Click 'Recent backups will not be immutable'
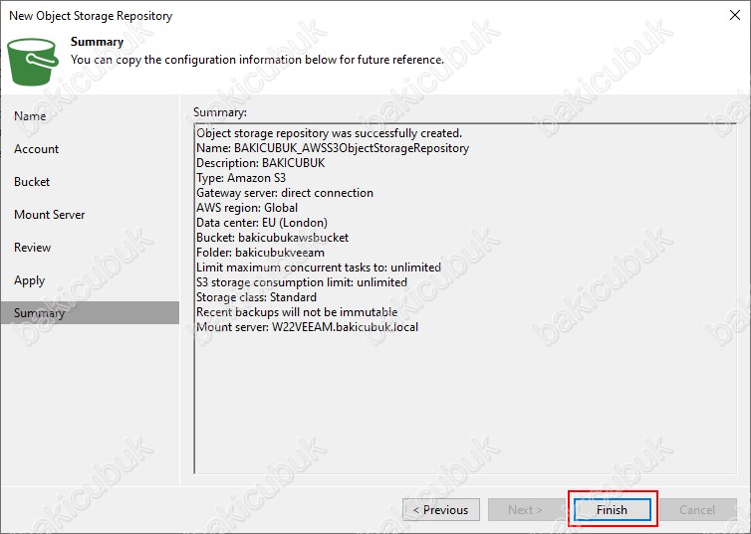This screenshot has width=751, height=534. [x=297, y=312]
